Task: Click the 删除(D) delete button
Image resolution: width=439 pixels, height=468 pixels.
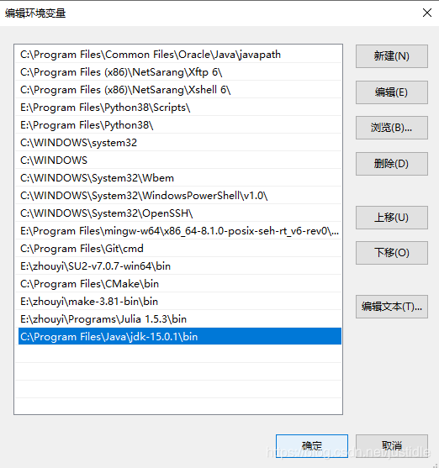Action: pyautogui.click(x=392, y=164)
